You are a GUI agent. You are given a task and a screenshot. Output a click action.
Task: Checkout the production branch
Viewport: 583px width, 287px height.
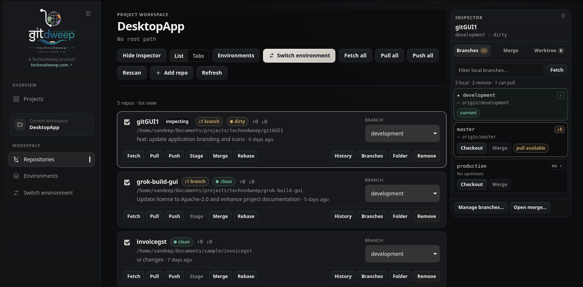pos(472,185)
